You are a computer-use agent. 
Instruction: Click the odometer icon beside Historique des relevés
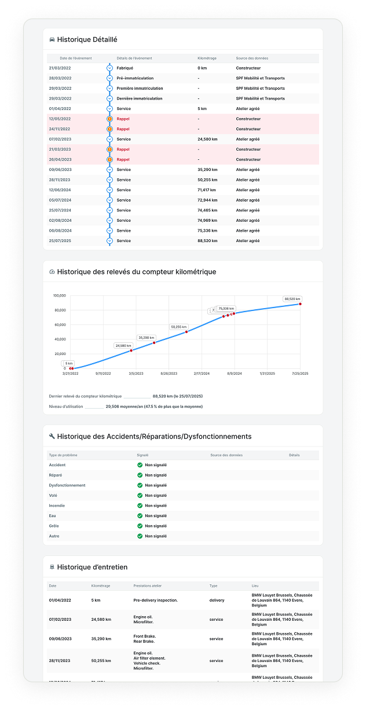(x=52, y=272)
